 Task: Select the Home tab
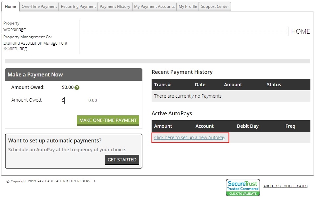tap(10, 6)
